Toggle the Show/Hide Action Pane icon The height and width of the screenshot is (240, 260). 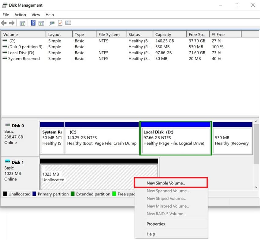click(x=41, y=23)
